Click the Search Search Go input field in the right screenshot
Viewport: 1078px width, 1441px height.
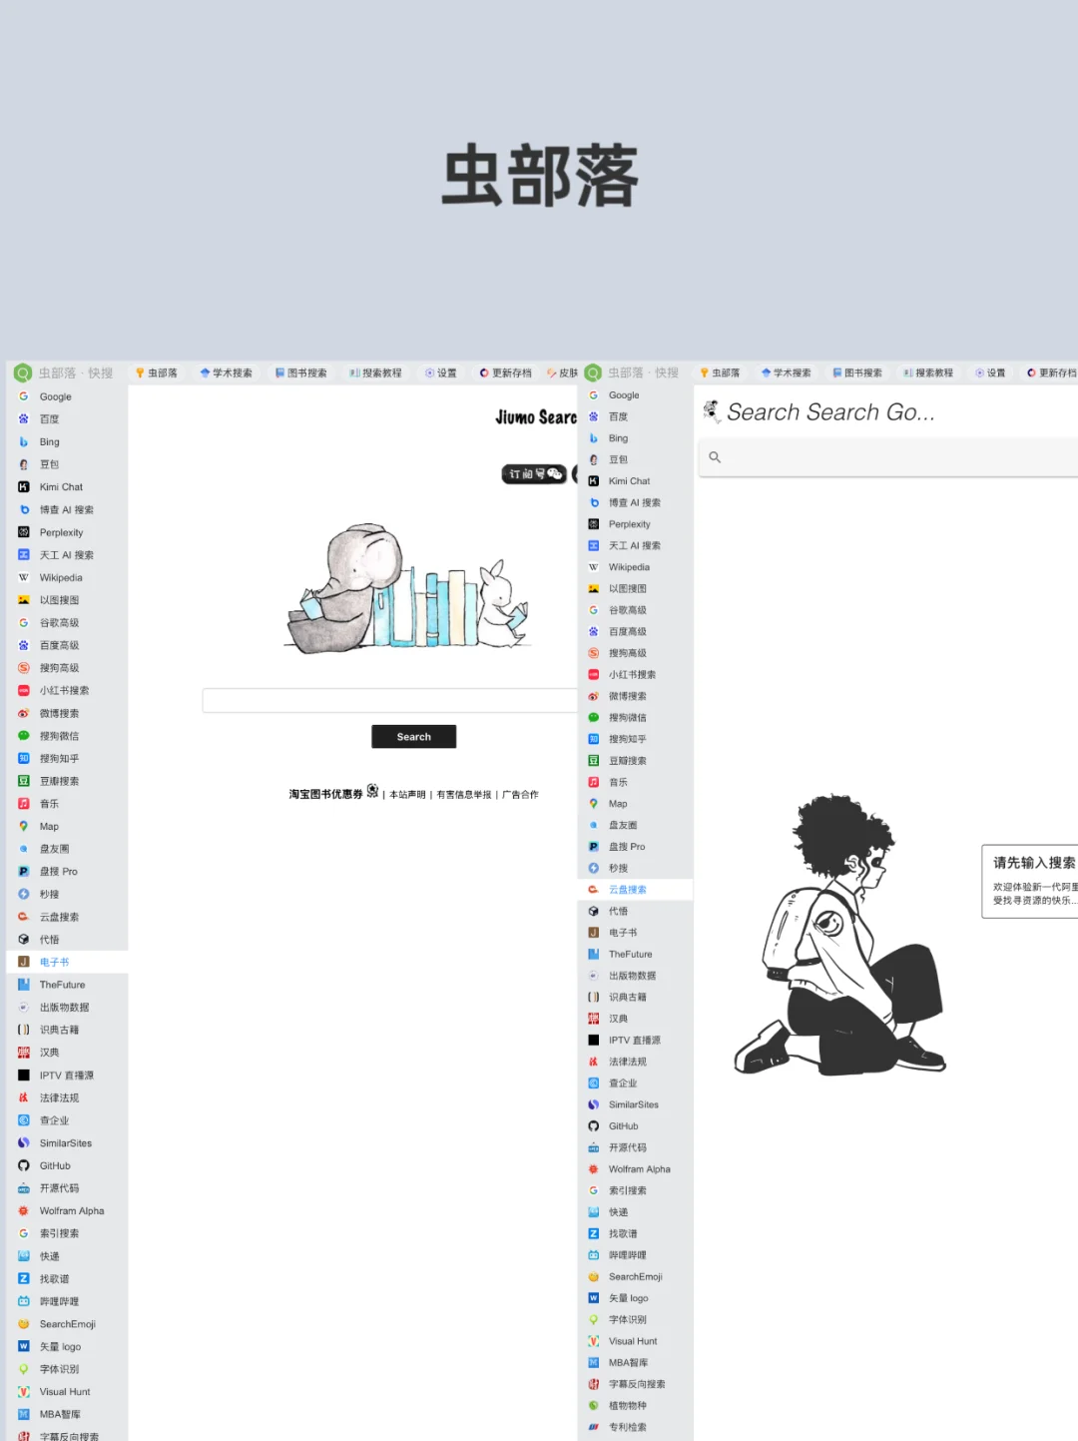(887, 457)
